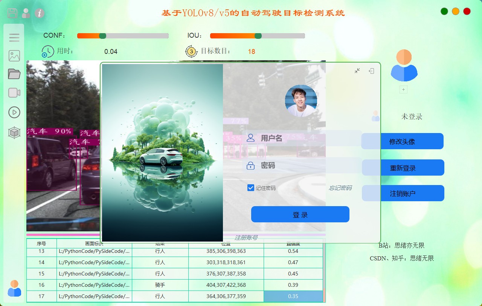Click the 用户名 input field

click(303, 138)
